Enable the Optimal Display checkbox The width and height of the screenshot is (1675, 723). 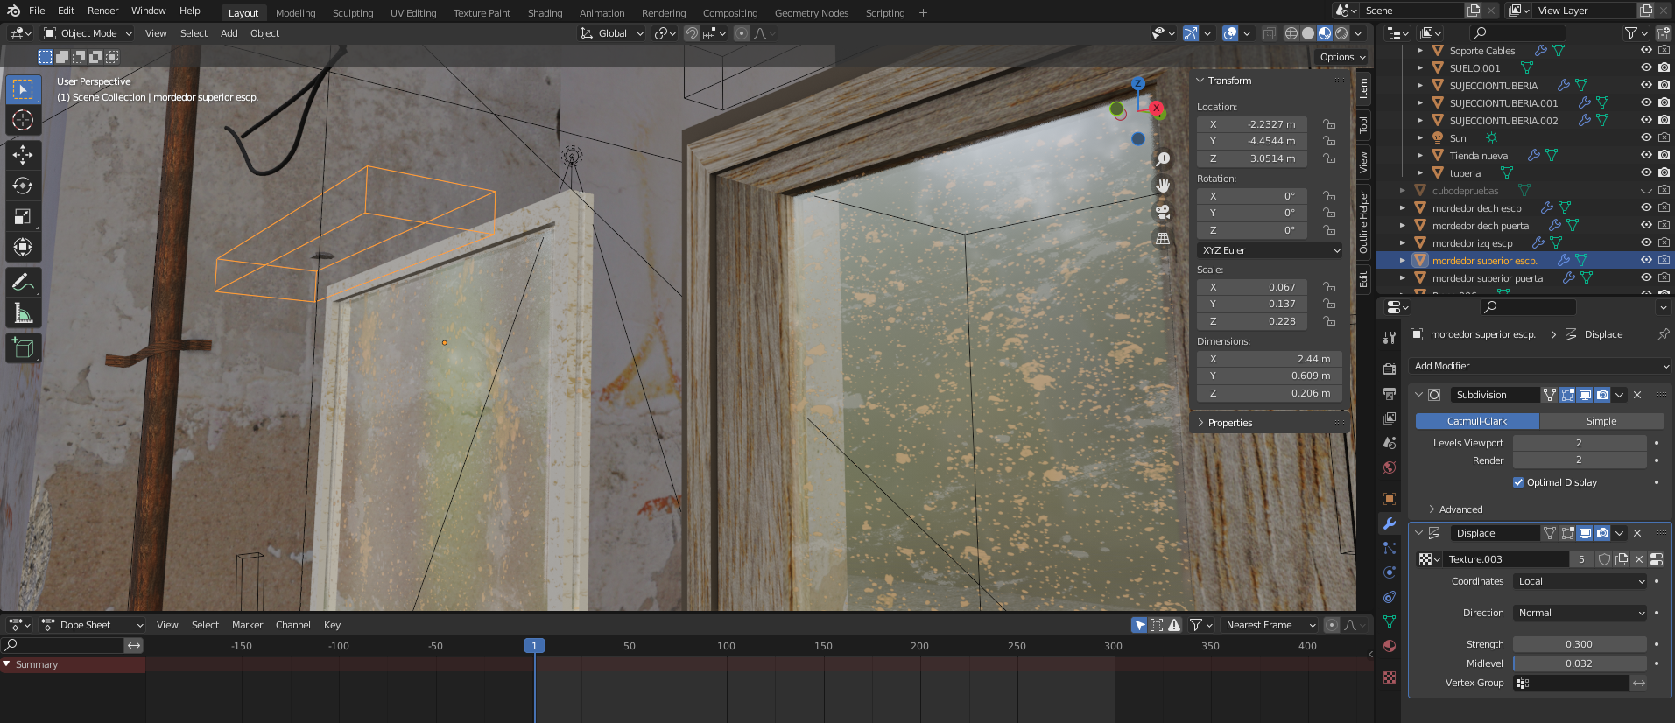1518,482
